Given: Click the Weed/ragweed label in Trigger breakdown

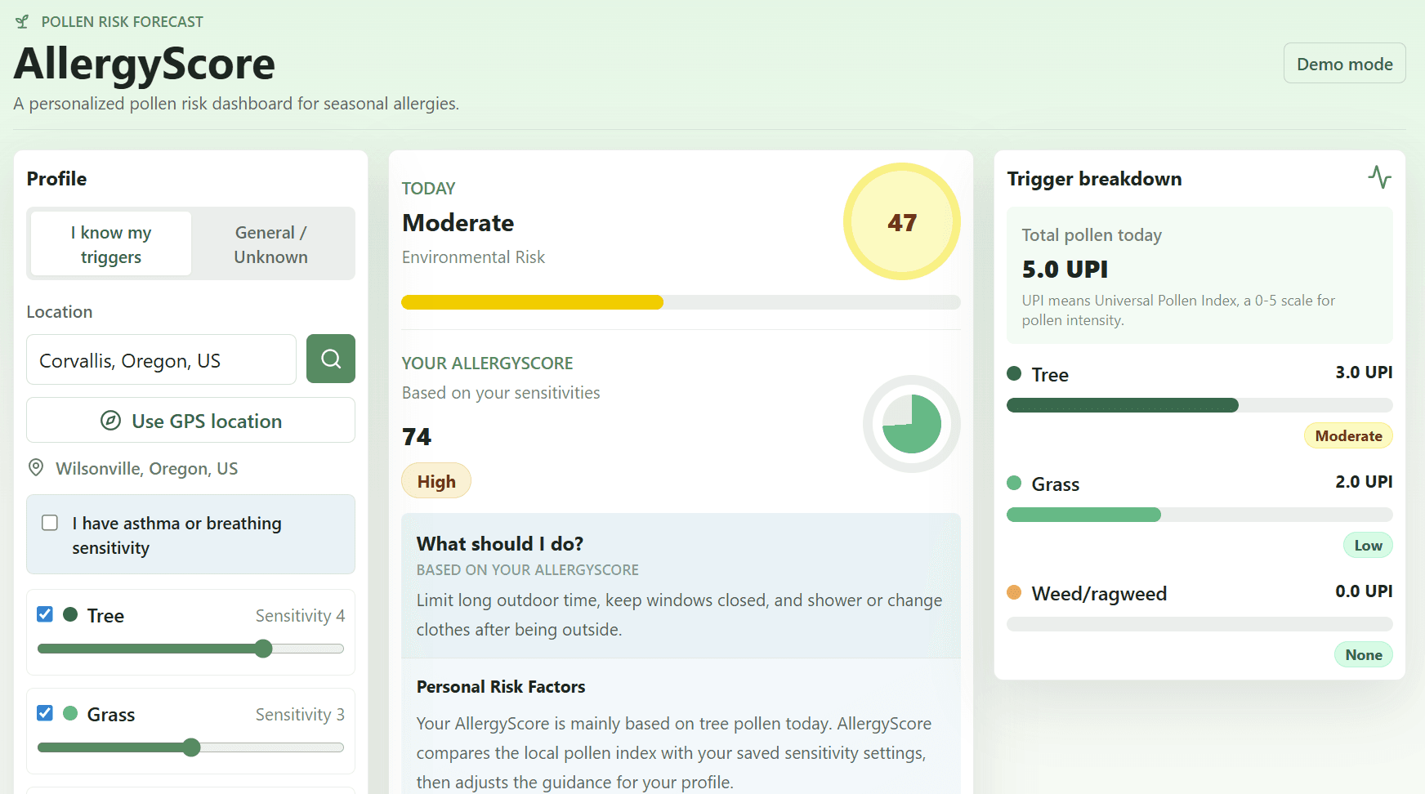Looking at the screenshot, I should (x=1099, y=594).
